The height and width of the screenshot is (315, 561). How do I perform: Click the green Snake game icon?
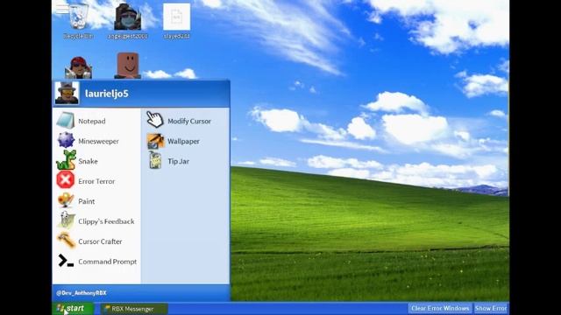pos(66,160)
